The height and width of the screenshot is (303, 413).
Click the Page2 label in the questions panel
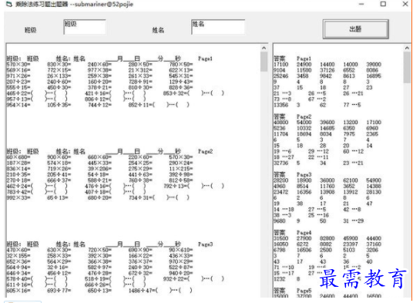(x=205, y=151)
